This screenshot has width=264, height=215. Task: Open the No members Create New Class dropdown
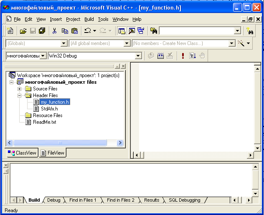pos(232,43)
